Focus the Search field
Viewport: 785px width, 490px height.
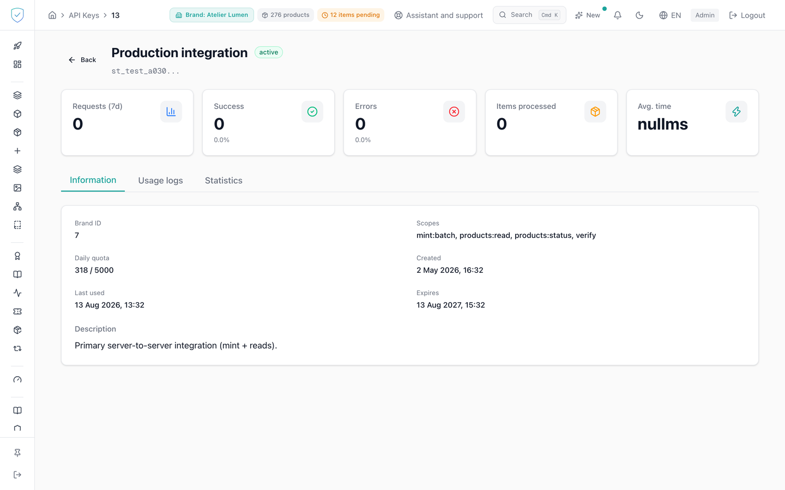[x=529, y=15]
